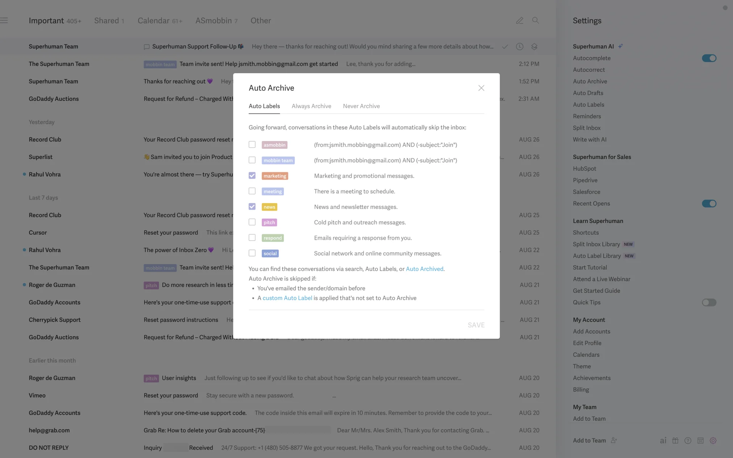This screenshot has height=458, width=733.
Task: Check the pitch label checkbox
Action: tap(252, 222)
